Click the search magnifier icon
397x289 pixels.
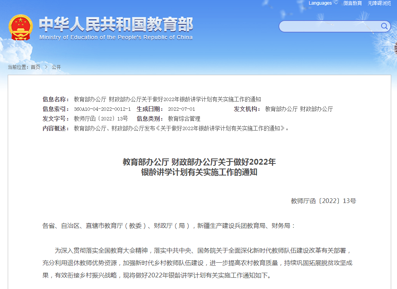click(384, 26)
